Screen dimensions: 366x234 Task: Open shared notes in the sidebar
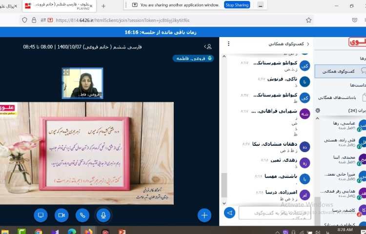point(342,97)
